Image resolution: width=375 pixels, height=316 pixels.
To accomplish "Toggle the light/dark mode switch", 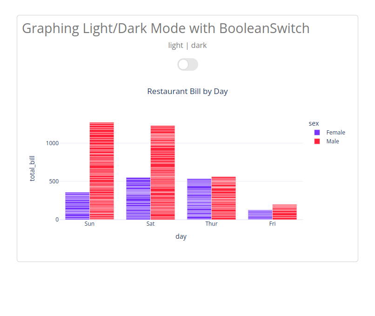I will point(187,65).
